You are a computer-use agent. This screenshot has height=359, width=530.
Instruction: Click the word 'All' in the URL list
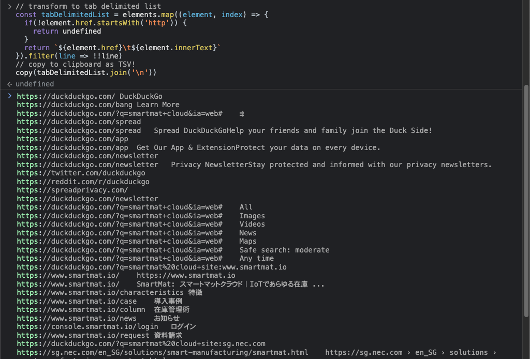point(246,207)
